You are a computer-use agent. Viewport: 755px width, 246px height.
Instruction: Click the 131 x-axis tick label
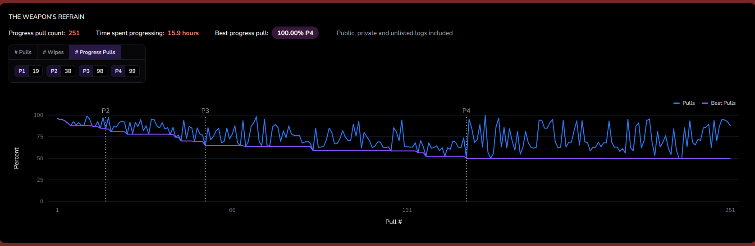[x=407, y=210]
